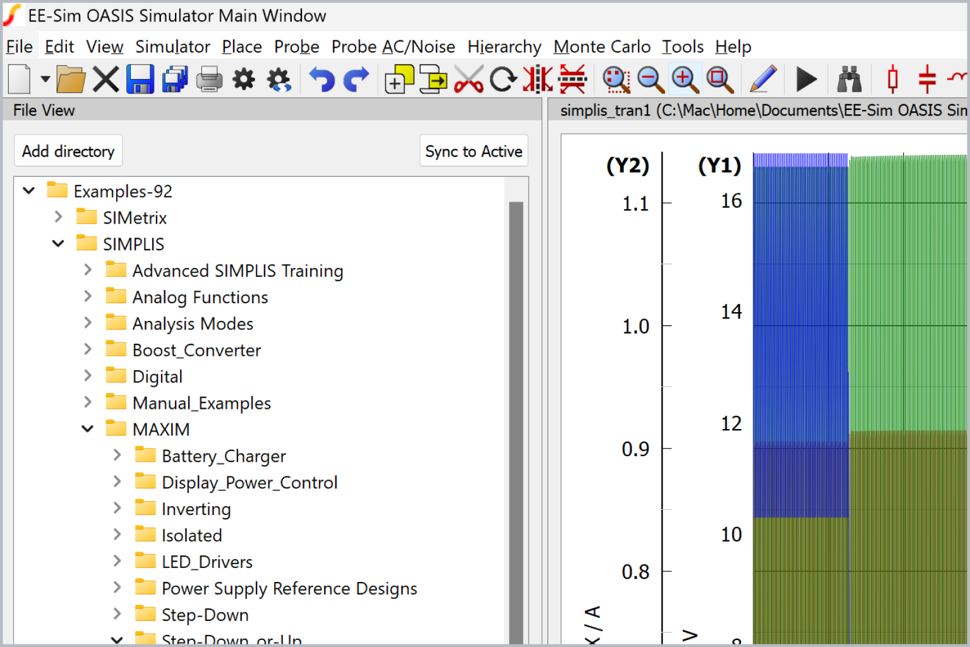970x647 pixels.
Task: Open the Monte Carlo menu
Action: coord(601,46)
